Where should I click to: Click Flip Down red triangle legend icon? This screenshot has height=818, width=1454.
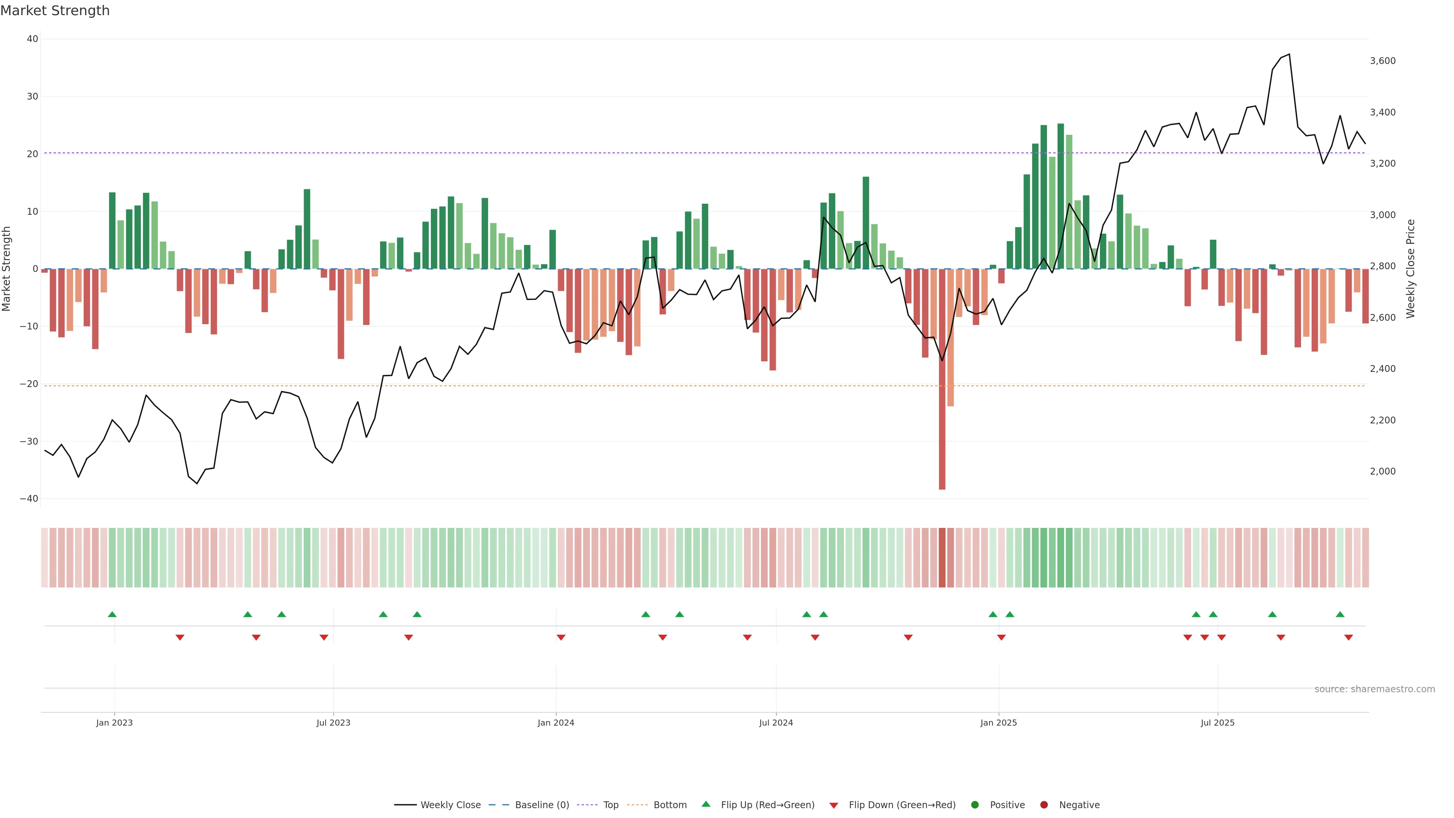tap(834, 806)
